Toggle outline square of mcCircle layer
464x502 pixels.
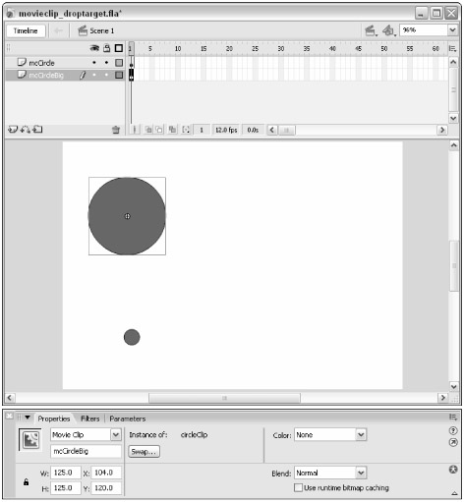pyautogui.click(x=119, y=63)
